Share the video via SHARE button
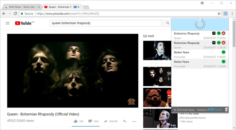236x130 pixels. pos(111,121)
